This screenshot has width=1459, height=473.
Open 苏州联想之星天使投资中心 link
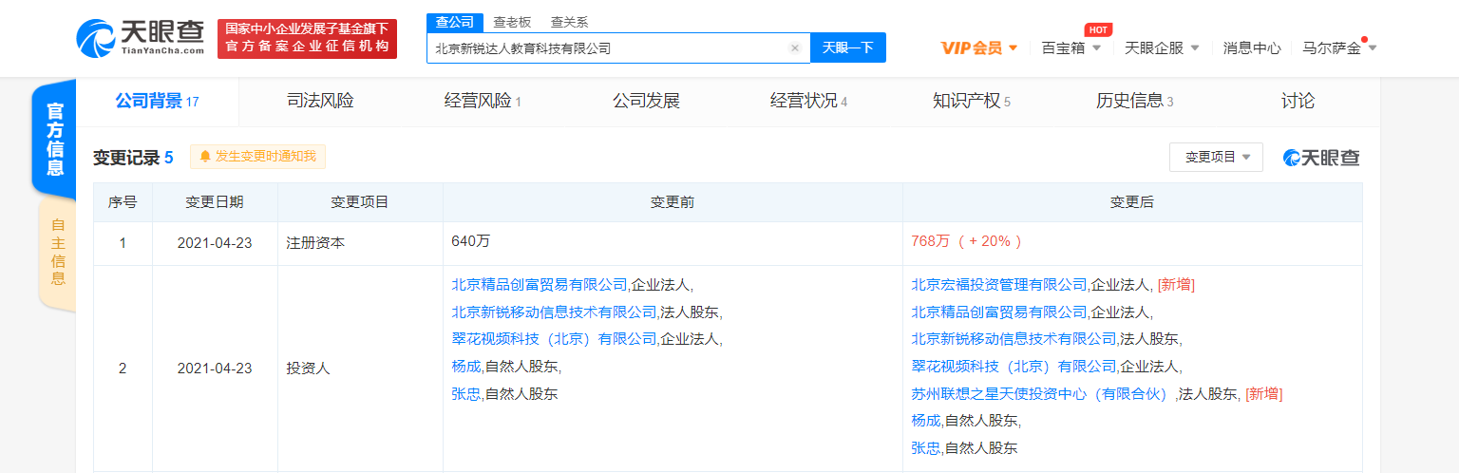point(1043,393)
